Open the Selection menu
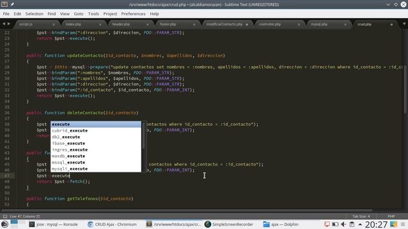 pyautogui.click(x=34, y=14)
